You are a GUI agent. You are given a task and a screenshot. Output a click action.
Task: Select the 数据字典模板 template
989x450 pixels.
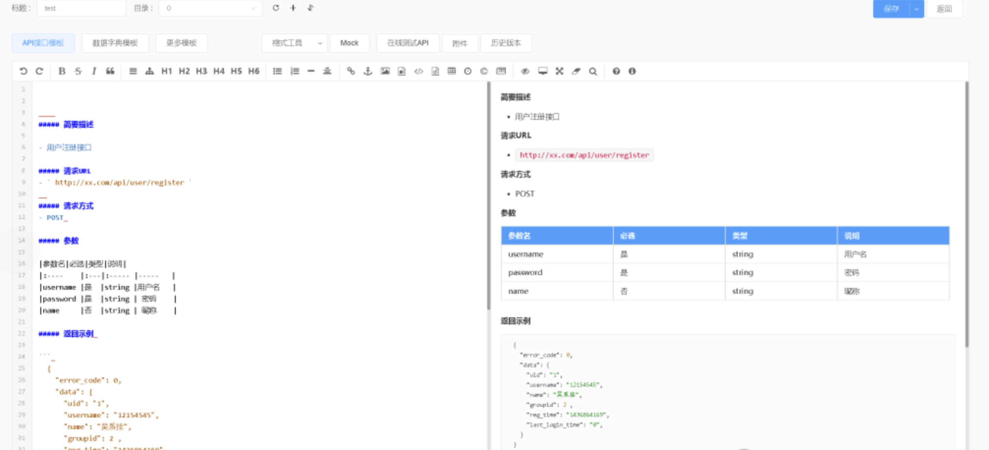coord(115,43)
